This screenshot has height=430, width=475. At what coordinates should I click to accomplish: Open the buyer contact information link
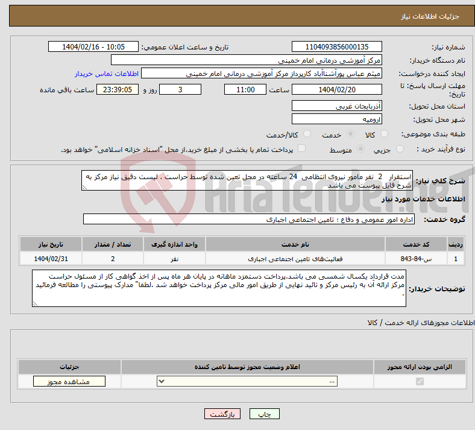[107, 74]
